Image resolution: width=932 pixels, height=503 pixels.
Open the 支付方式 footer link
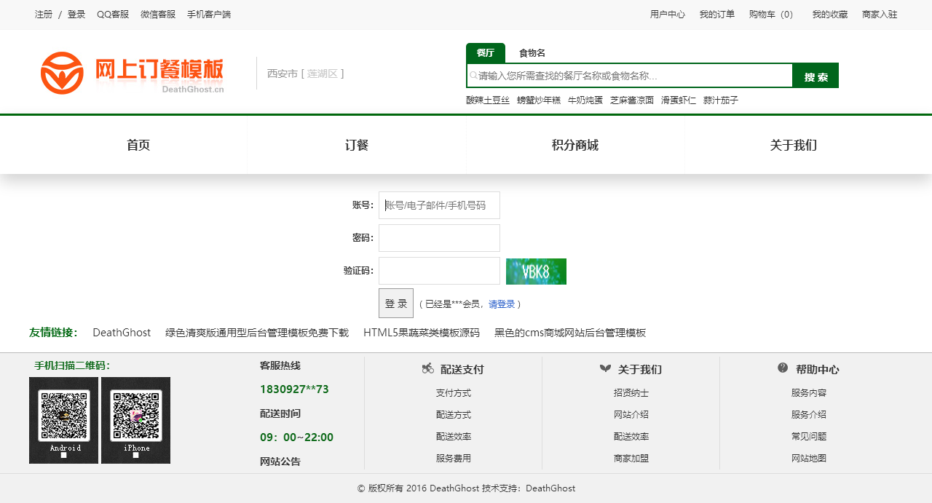(454, 393)
